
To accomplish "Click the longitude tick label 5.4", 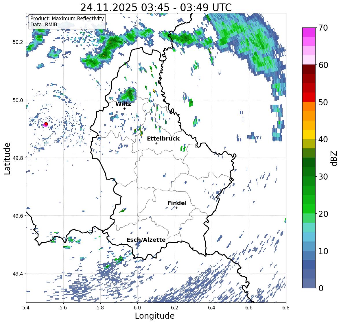I will (26, 308).
